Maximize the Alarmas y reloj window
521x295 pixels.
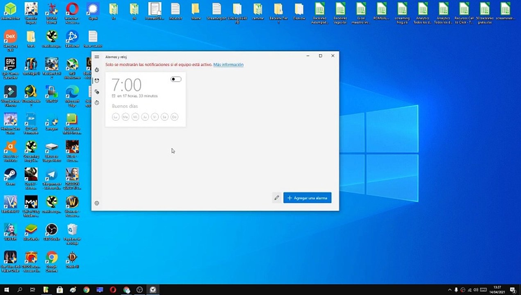click(320, 56)
